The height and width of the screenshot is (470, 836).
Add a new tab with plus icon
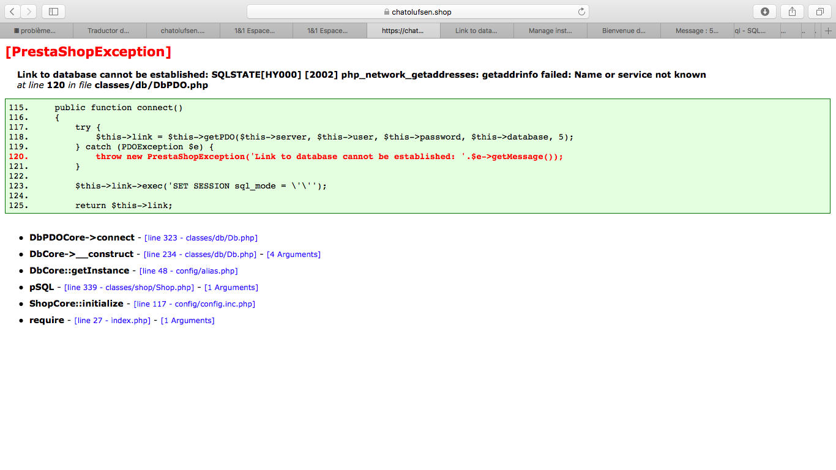(x=829, y=31)
